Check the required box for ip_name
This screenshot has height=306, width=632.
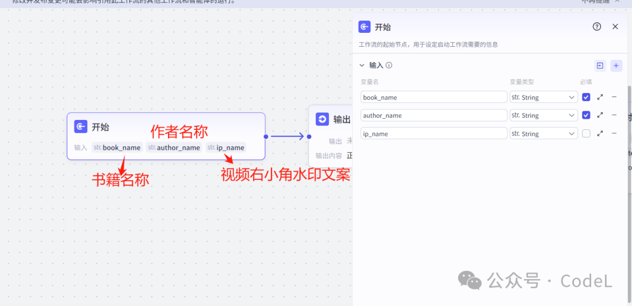[x=586, y=133]
